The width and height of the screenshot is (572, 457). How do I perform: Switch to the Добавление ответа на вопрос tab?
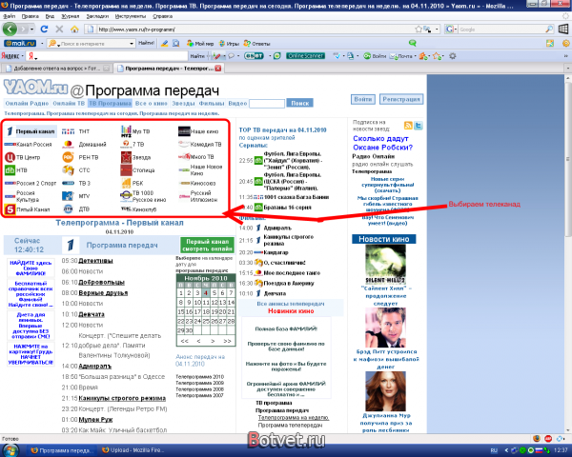[57, 69]
